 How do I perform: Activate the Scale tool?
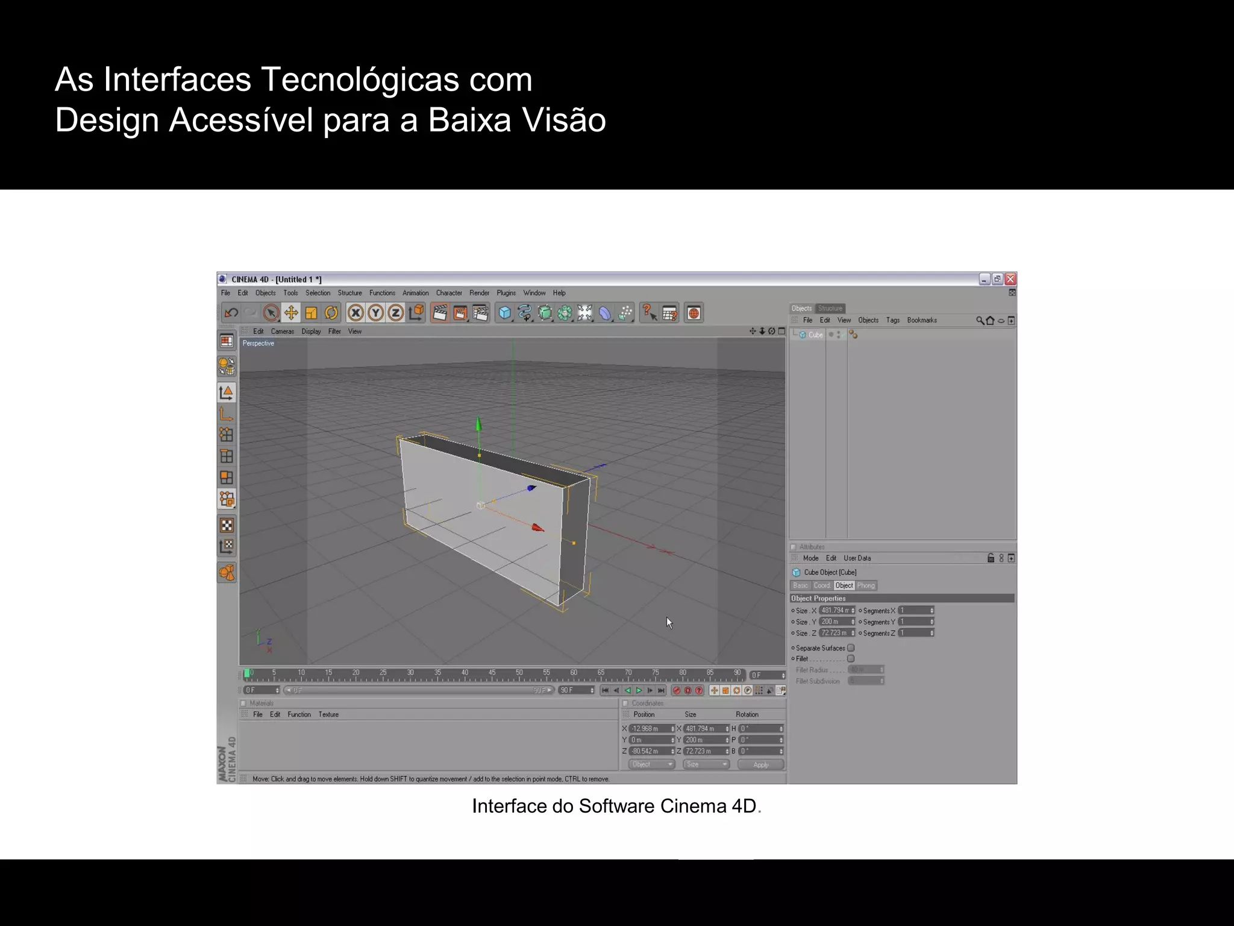coord(311,313)
